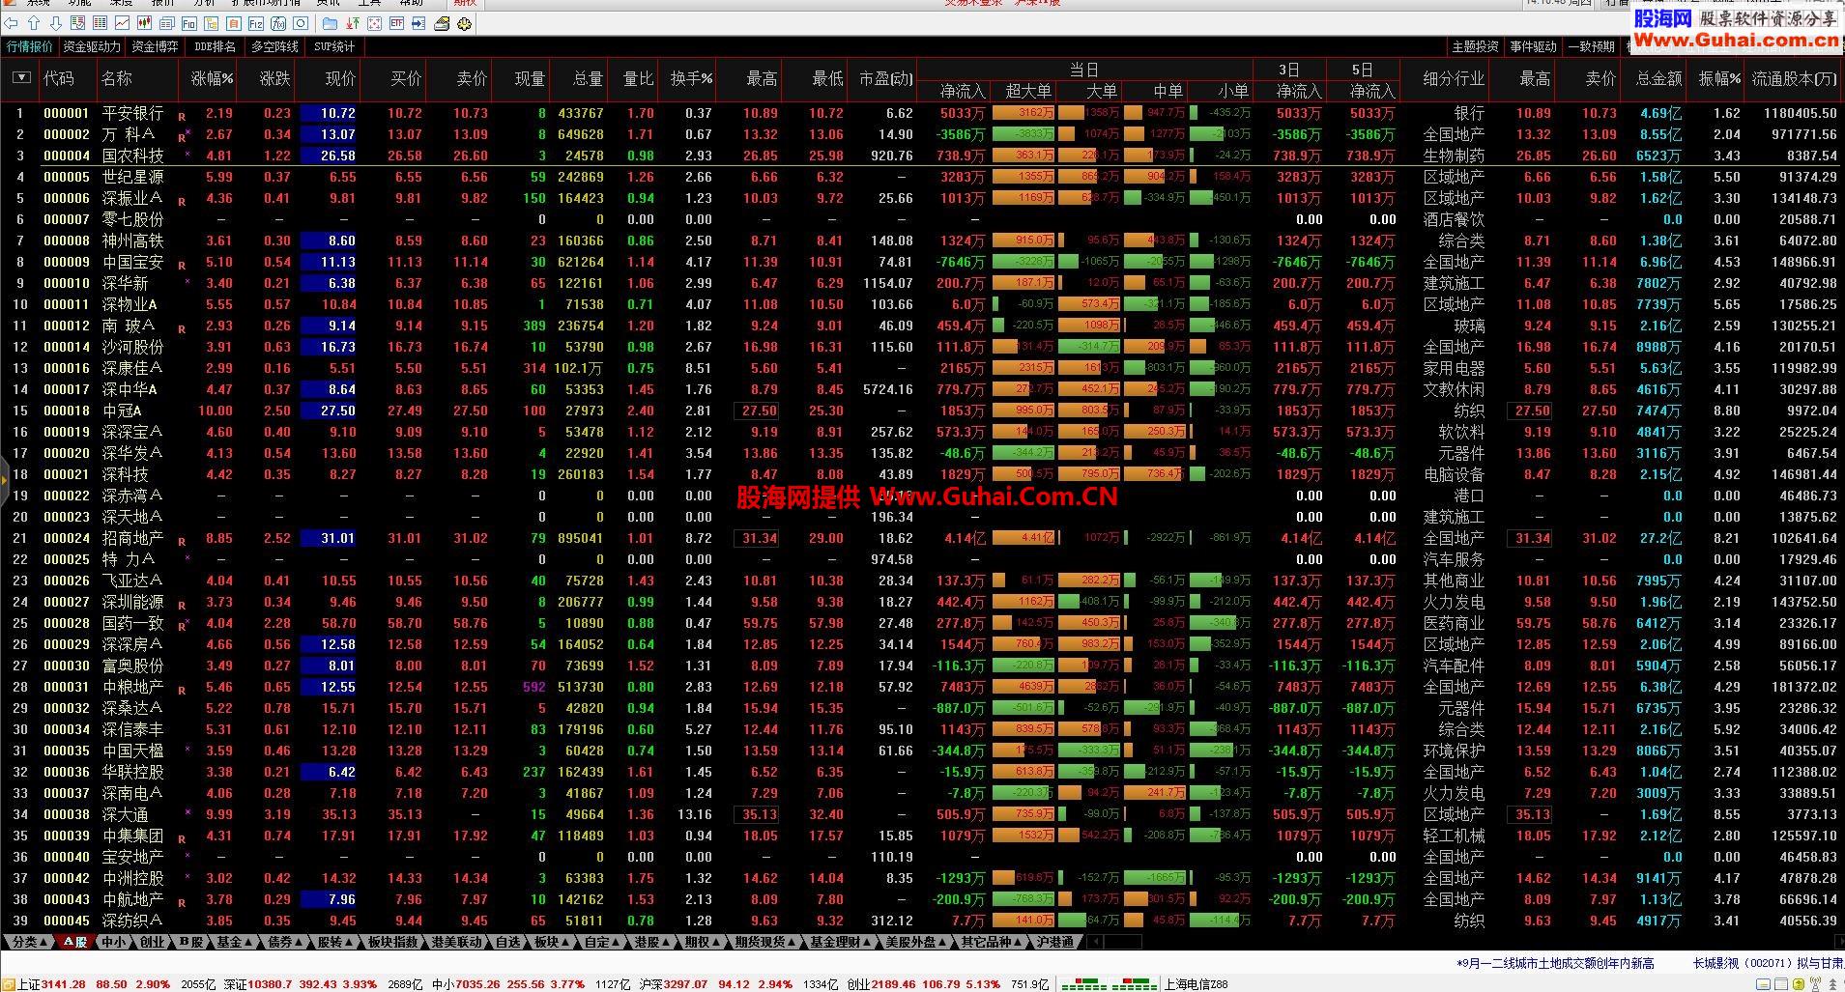Expand the 港股 bottom tab menu
Screen dimensions: 1845x992
pos(652,942)
